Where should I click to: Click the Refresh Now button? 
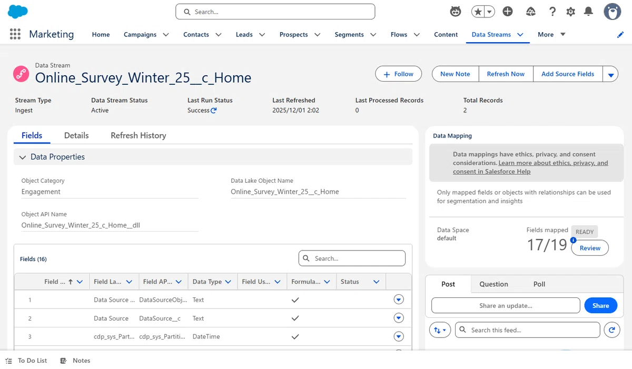[506, 74]
